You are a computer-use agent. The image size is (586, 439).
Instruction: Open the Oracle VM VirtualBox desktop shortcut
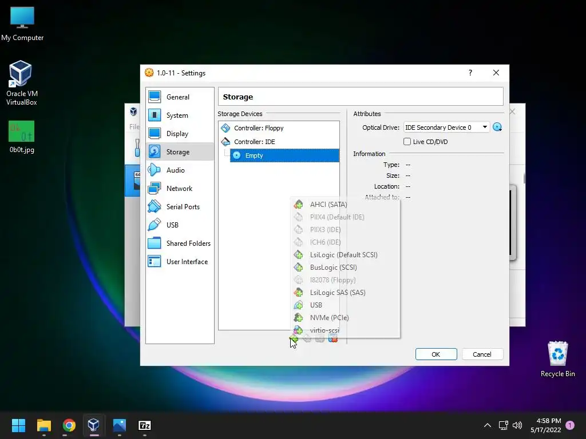21,83
